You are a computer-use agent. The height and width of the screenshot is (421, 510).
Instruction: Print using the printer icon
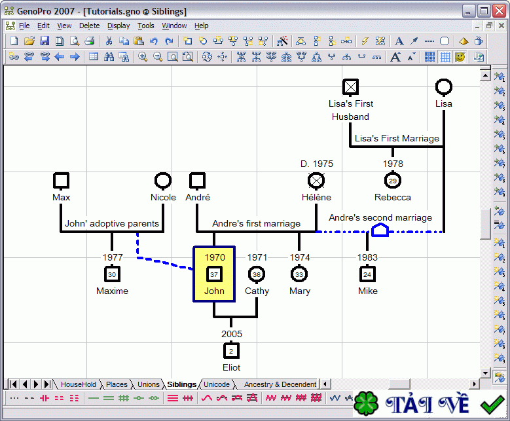click(90, 41)
